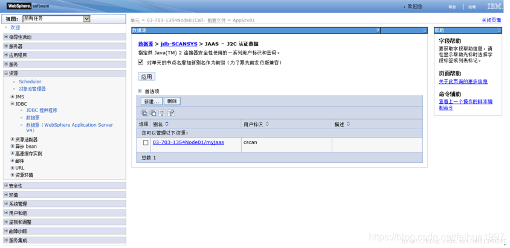Click the 删除 button
Viewport: 510px width, 248px height.
click(x=172, y=101)
